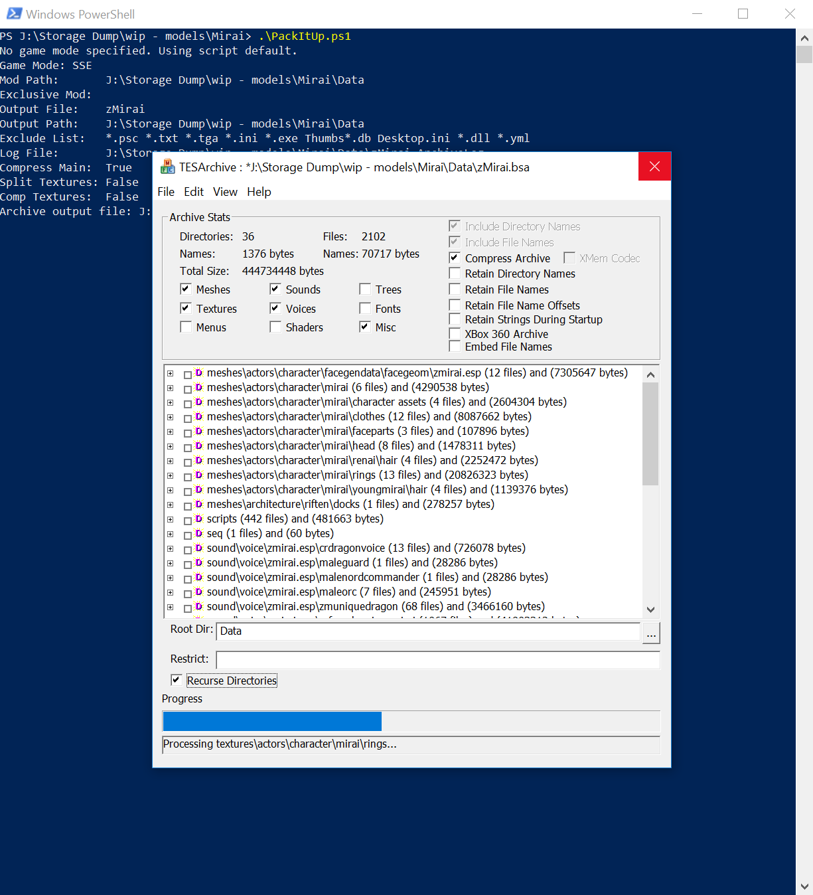Click the D icon beside seq folder entry
The image size is (813, 895).
pyautogui.click(x=198, y=533)
